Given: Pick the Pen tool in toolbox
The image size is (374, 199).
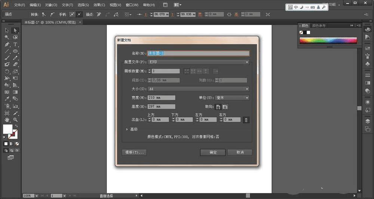Looking at the screenshot, I should [x=7, y=44].
